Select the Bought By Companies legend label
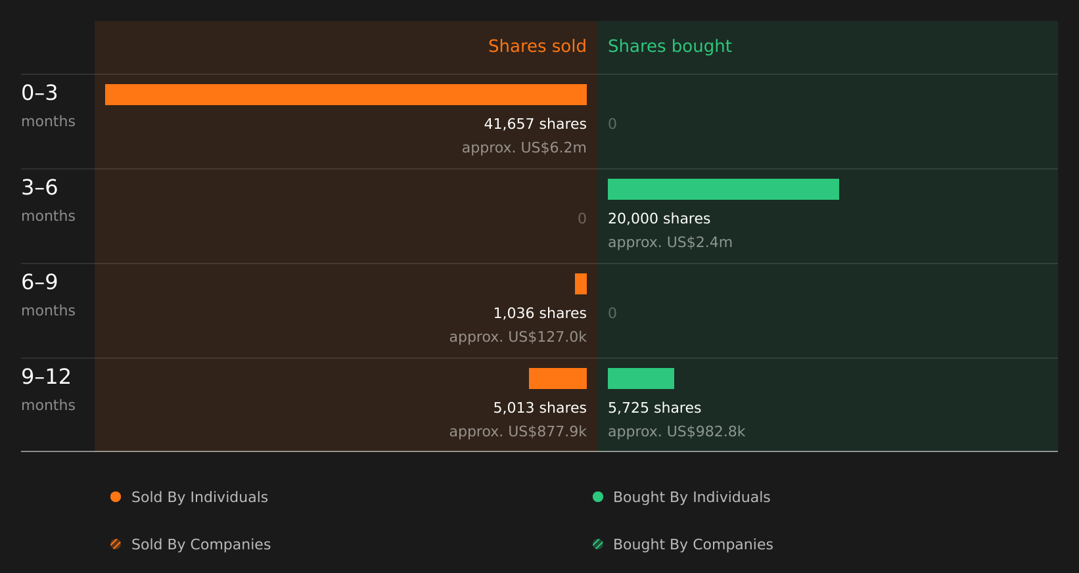The height and width of the screenshot is (573, 1079). [x=693, y=545]
